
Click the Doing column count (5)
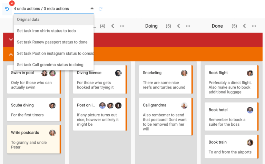[x=168, y=26]
